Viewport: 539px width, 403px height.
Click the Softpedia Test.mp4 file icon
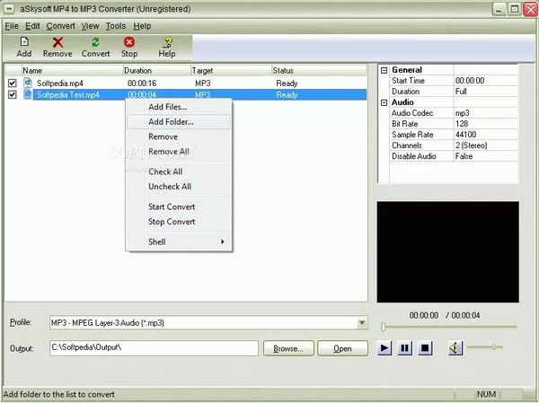[x=28, y=94]
